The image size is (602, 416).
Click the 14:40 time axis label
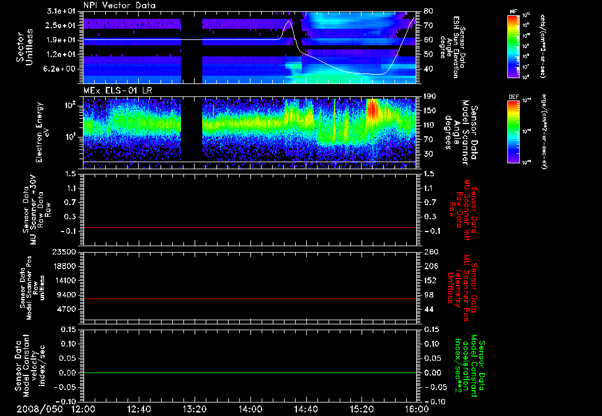tap(306, 409)
